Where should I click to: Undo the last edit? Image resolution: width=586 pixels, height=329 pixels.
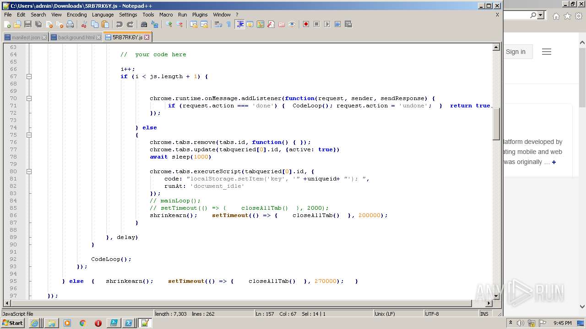(x=119, y=24)
